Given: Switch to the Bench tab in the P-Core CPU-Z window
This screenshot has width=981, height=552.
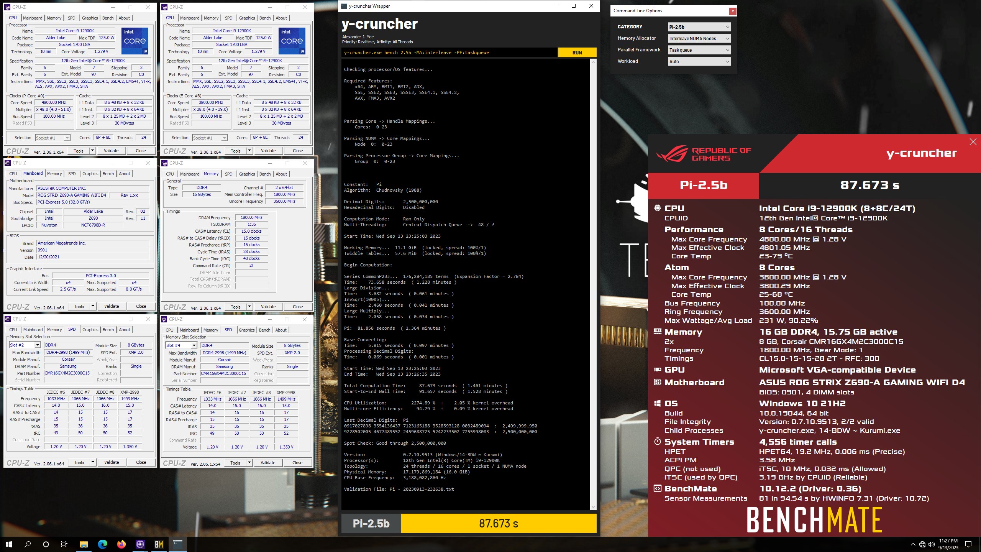Looking at the screenshot, I should point(108,18).
